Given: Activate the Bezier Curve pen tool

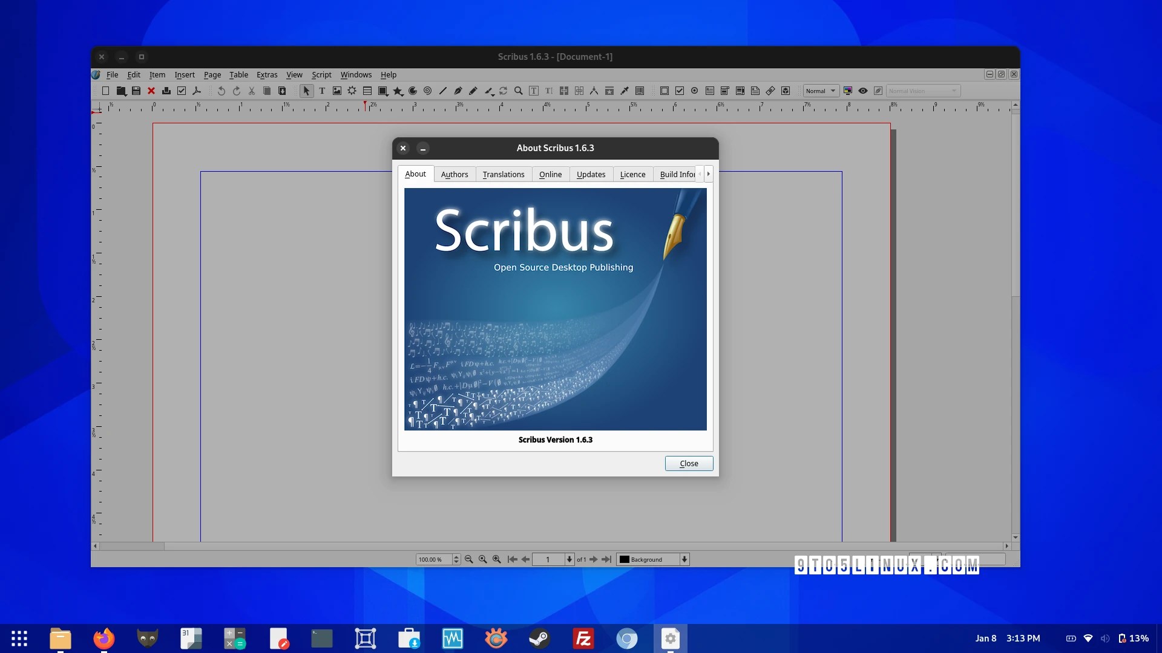Looking at the screenshot, I should 458,91.
